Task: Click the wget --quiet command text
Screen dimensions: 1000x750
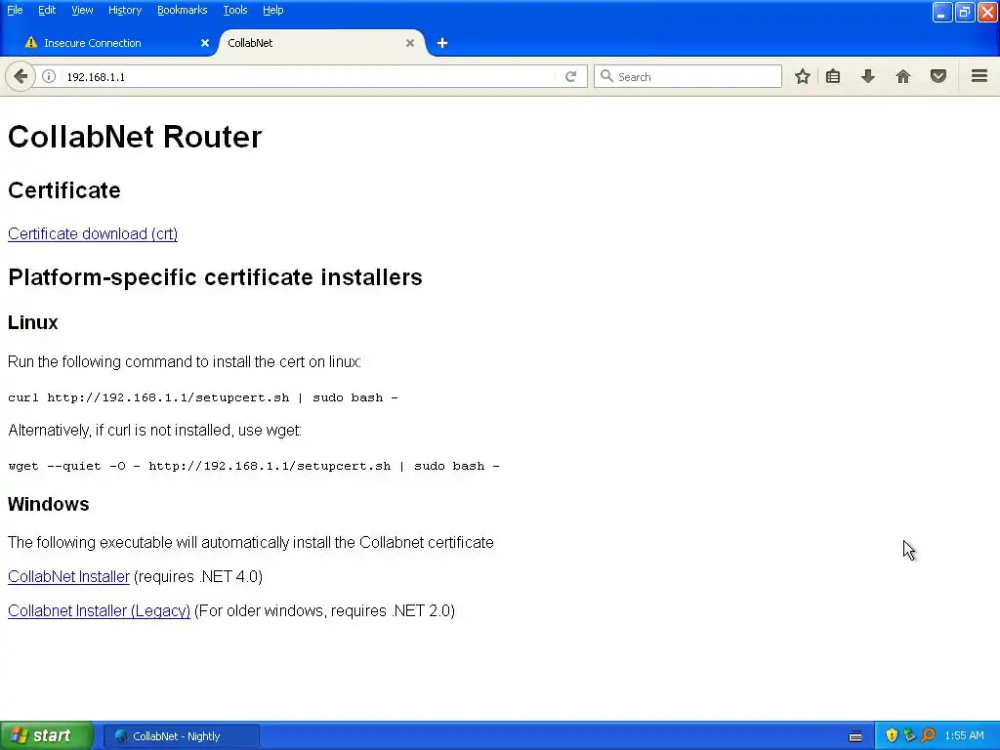Action: coord(254,466)
